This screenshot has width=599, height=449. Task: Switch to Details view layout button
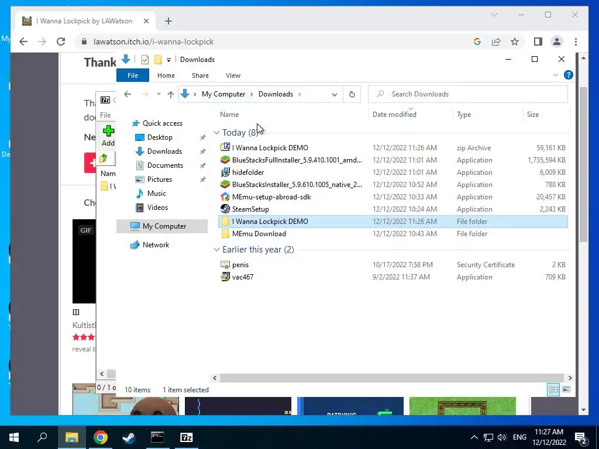[x=553, y=389]
